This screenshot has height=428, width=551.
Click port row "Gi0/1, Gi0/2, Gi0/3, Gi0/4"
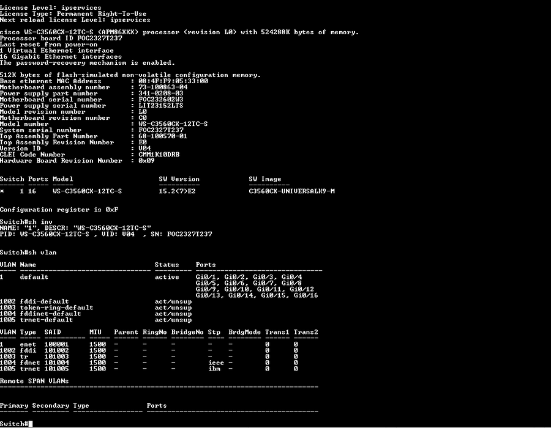[249, 277]
